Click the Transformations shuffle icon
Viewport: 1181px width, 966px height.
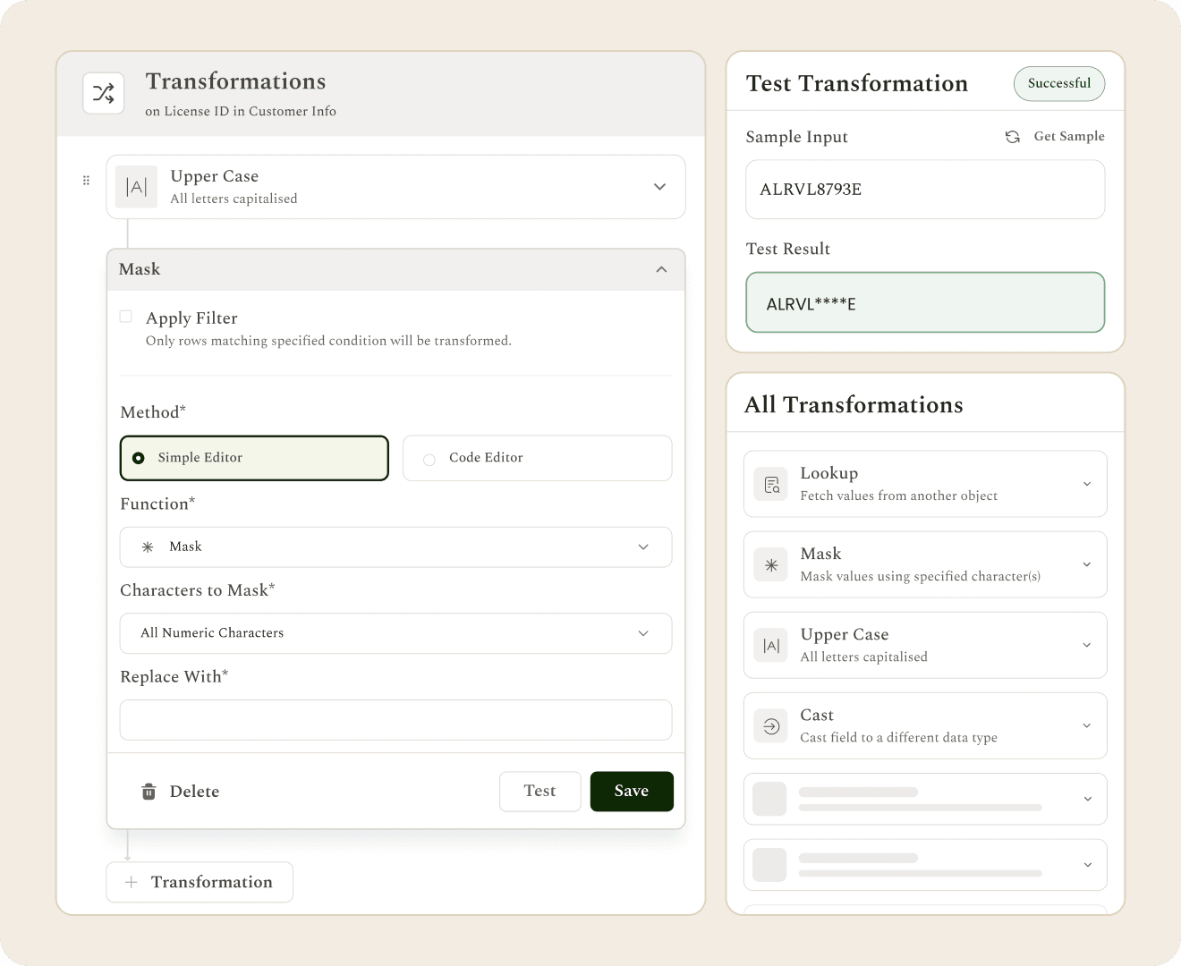103,93
